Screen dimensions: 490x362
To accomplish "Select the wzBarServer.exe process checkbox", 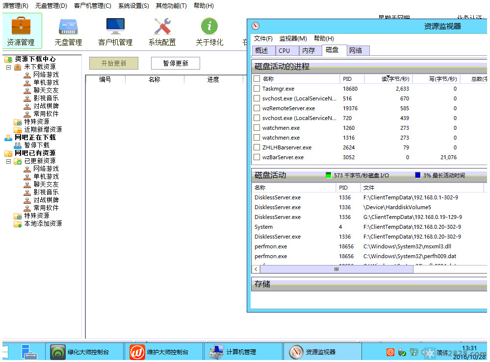I will 257,157.
